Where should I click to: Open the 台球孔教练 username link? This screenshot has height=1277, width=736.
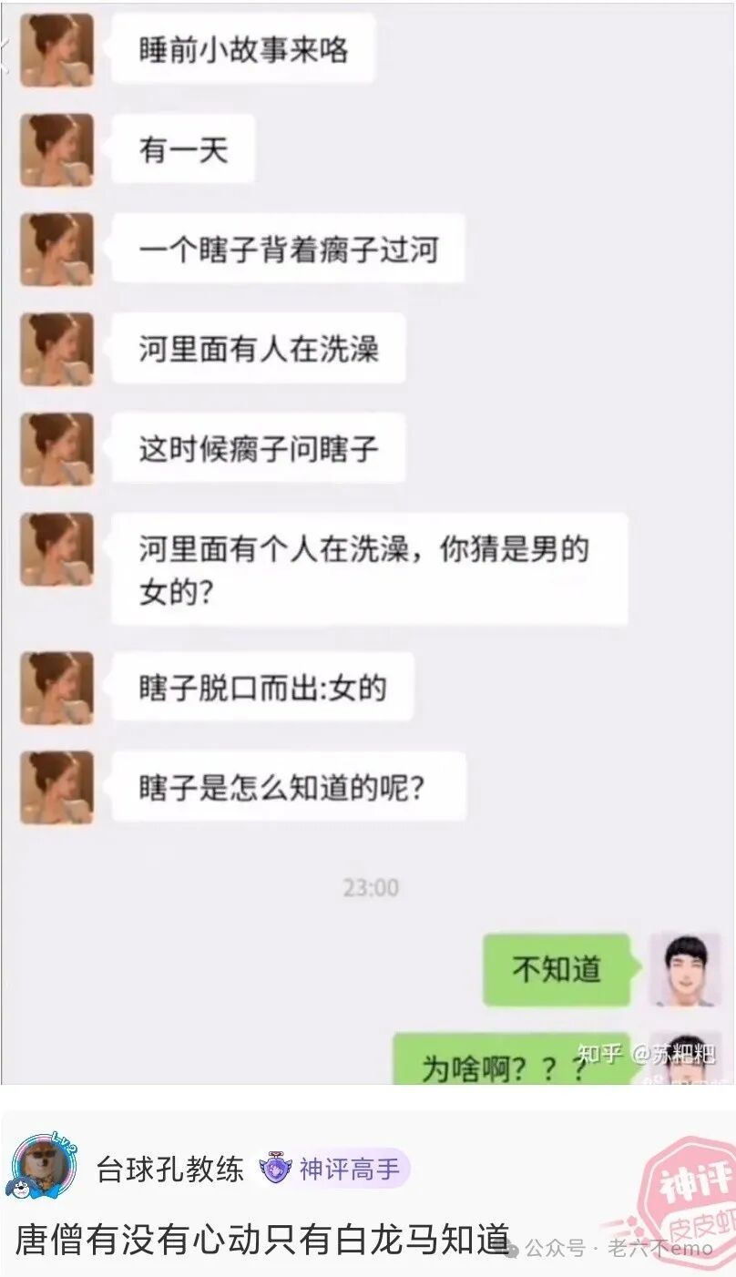170,1170
